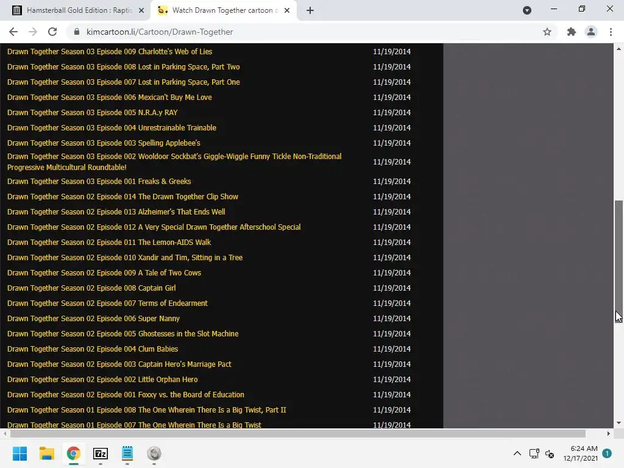Open Ghostesses in the Slot Machine episode

[x=123, y=334]
